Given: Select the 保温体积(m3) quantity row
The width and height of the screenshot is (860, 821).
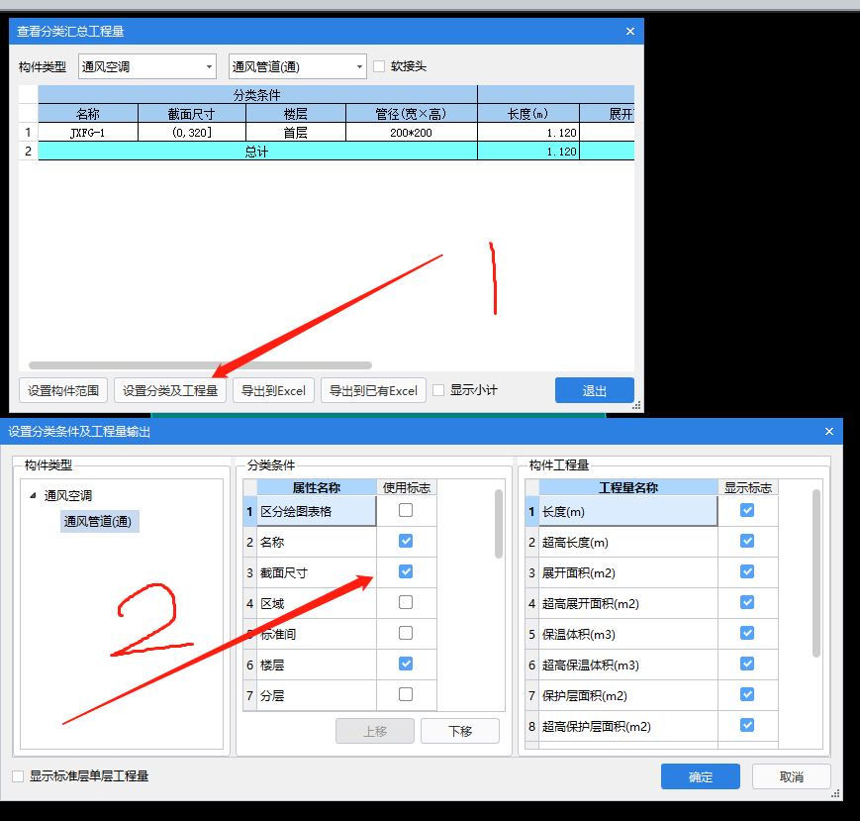Looking at the screenshot, I should [x=628, y=635].
